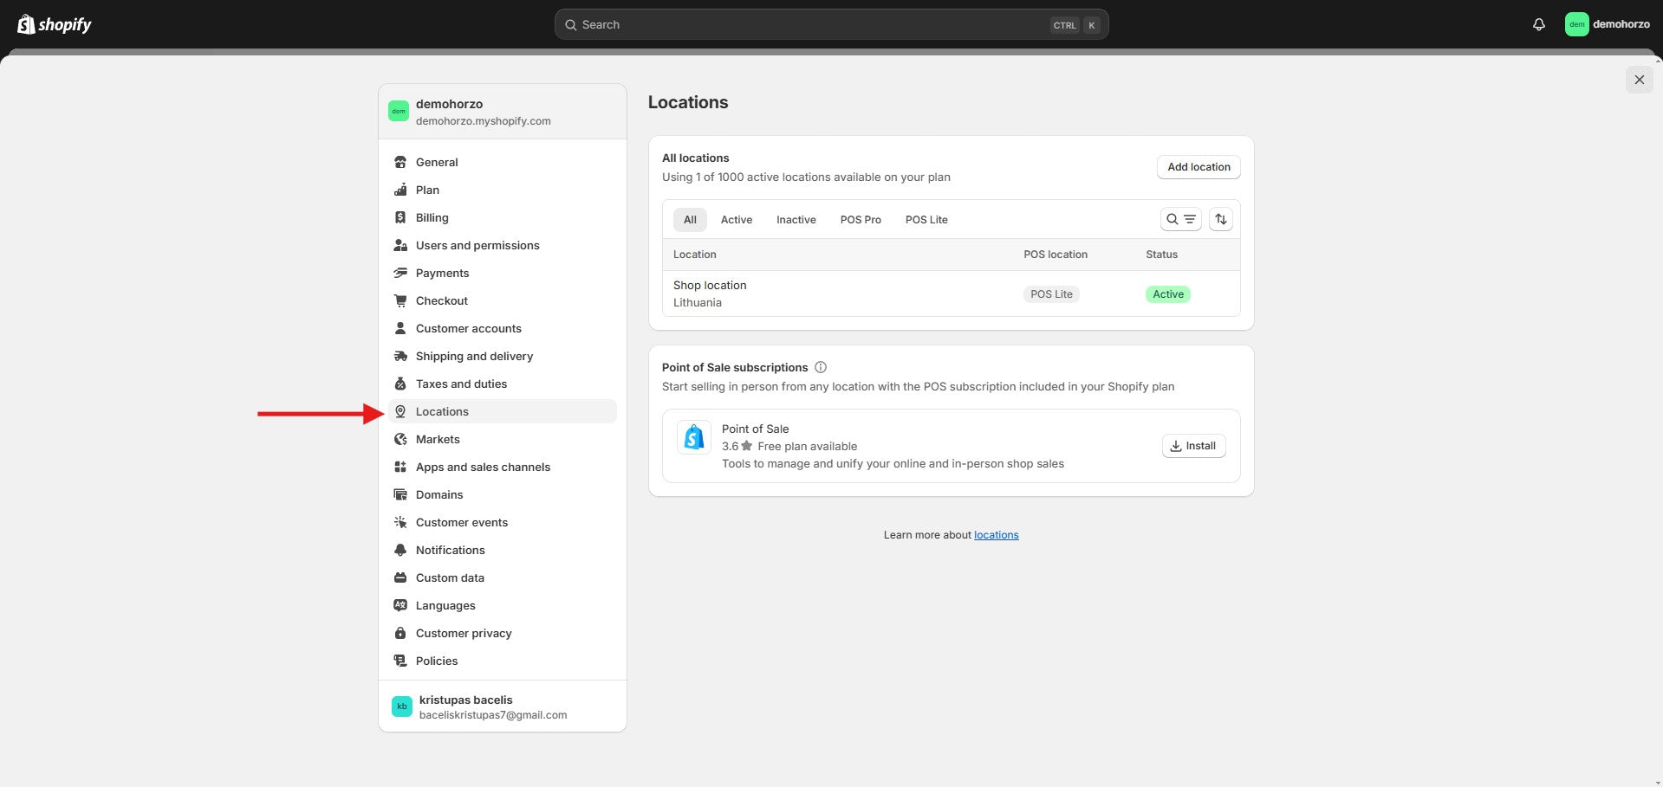
Task: Click the Point of Sale app icon
Action: 693,438
